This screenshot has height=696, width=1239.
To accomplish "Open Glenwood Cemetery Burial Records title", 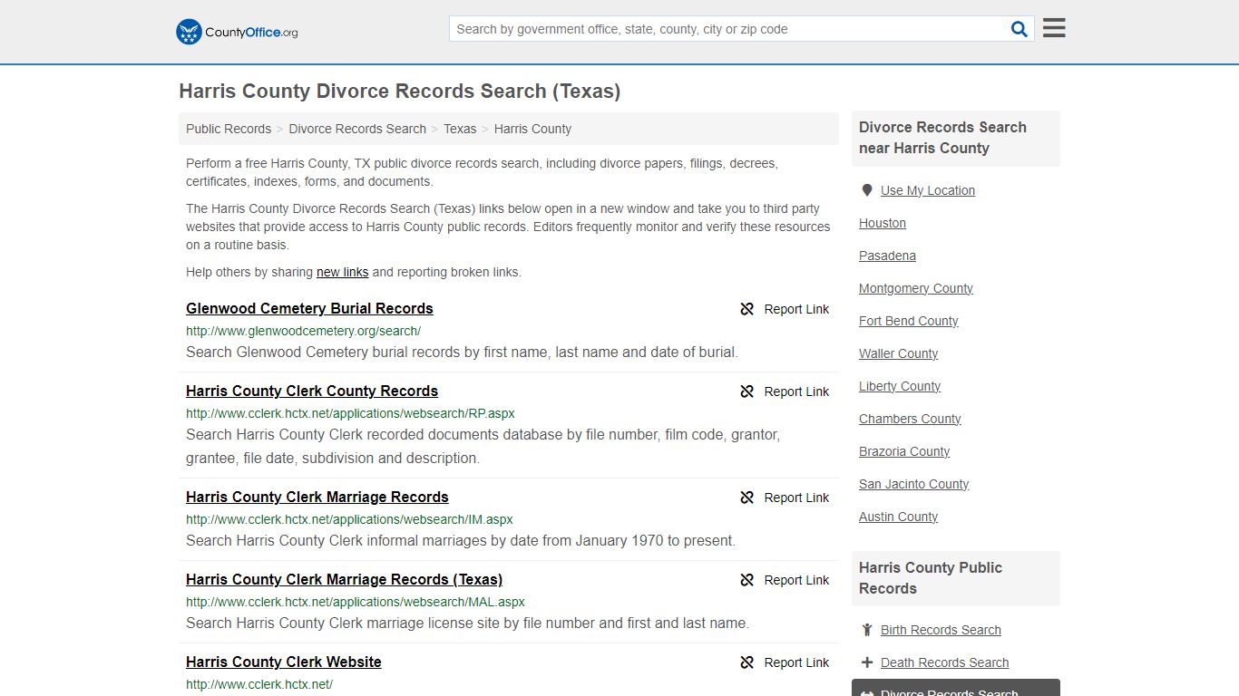I will point(309,308).
